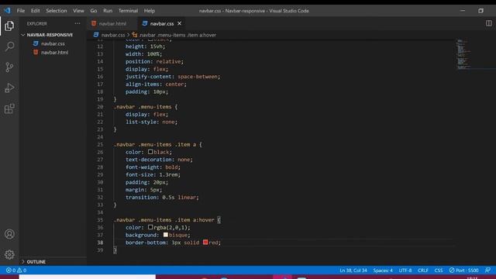Viewport: 496px width, 279px height.
Task: Click the split editor right icon
Action: coord(489,23)
